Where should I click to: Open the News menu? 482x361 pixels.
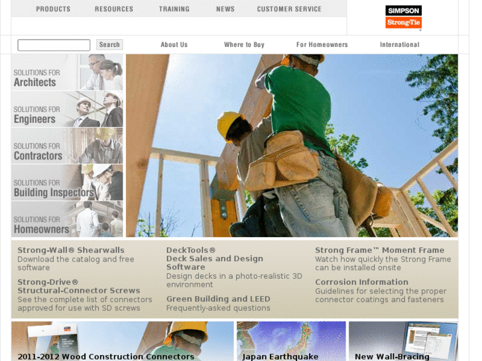click(225, 9)
